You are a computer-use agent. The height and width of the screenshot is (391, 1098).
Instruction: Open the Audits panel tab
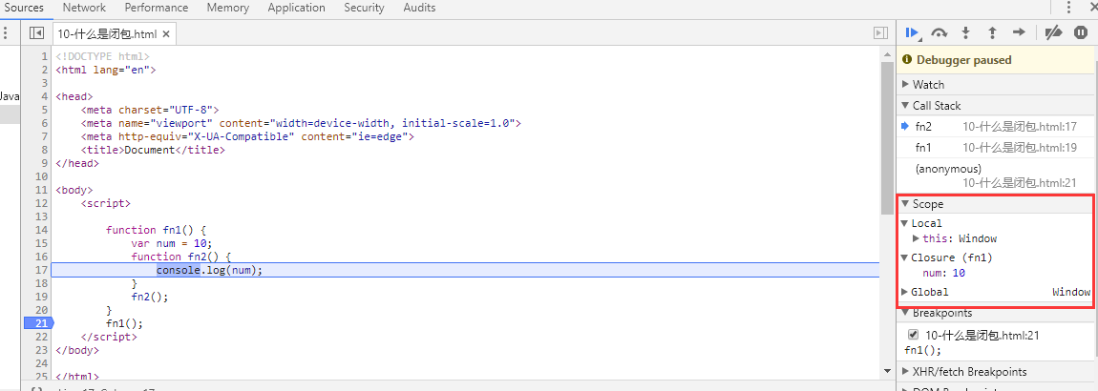(x=419, y=8)
